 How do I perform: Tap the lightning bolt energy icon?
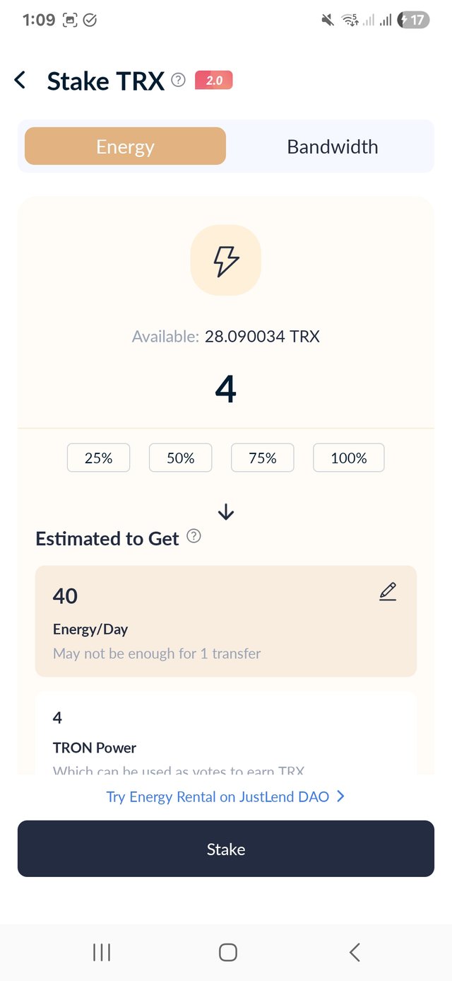tap(226, 260)
